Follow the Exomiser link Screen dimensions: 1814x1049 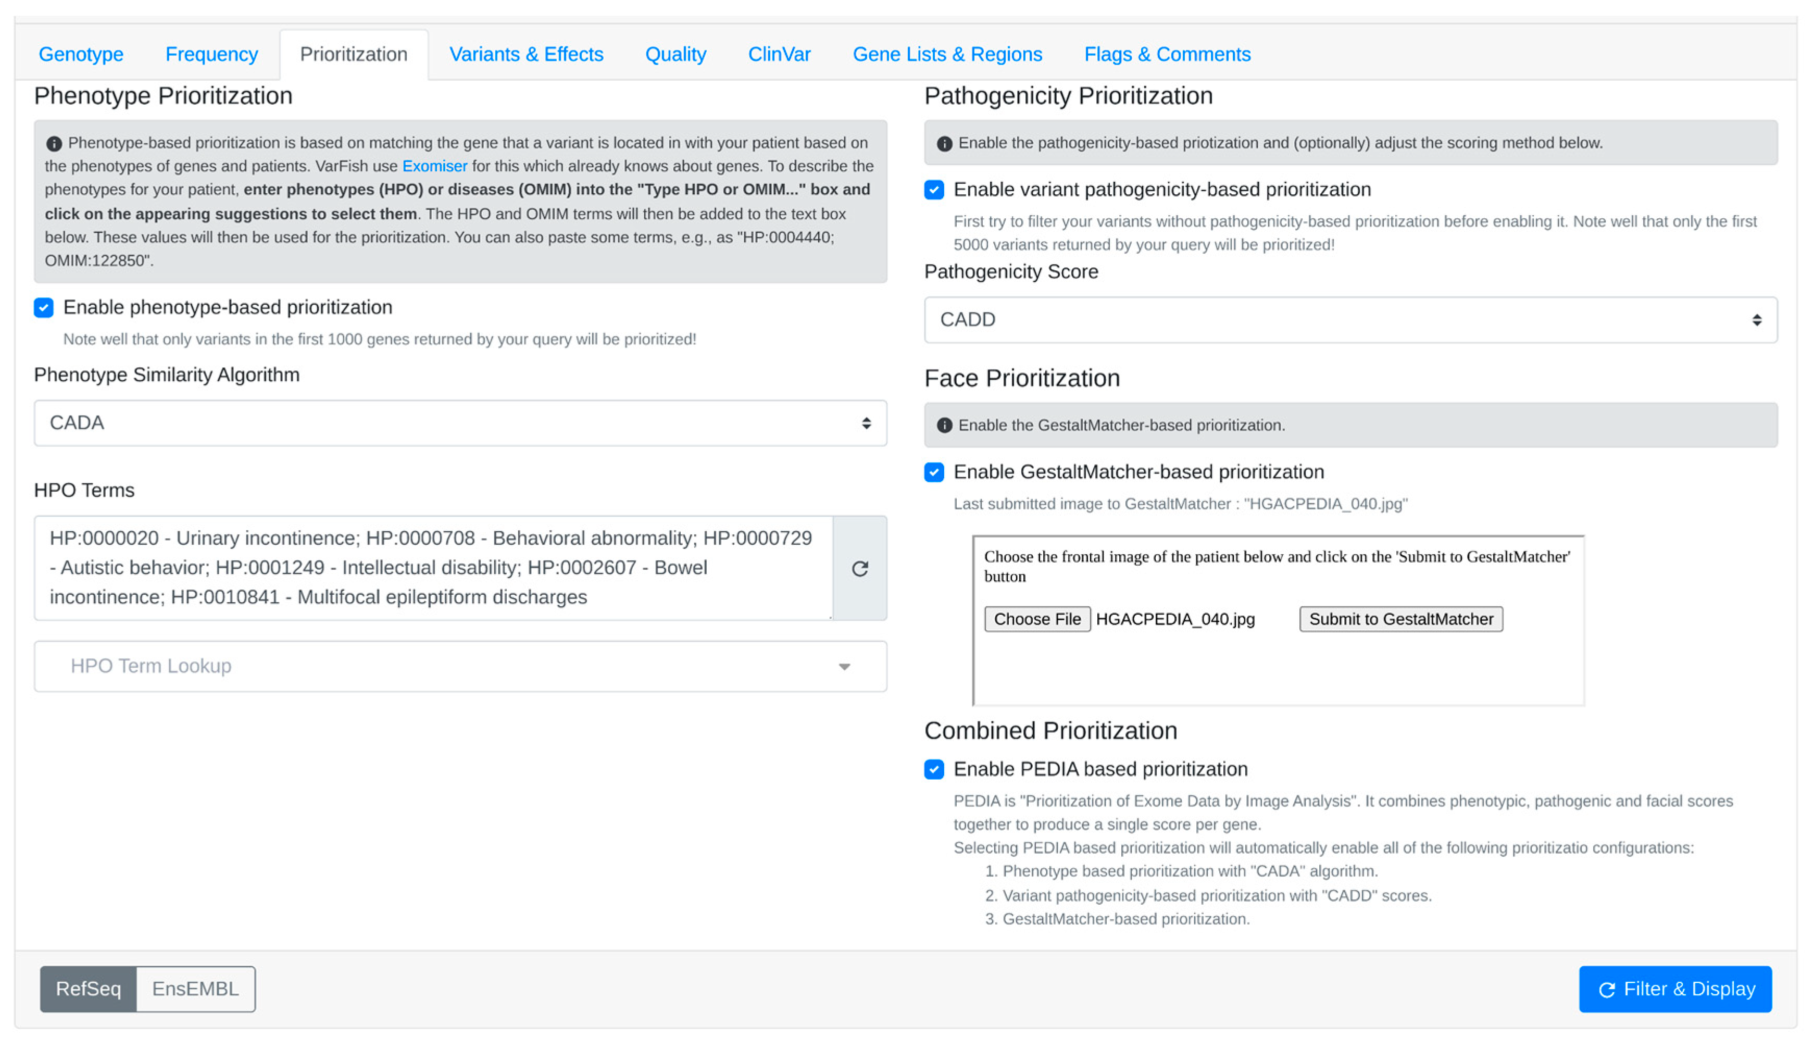434,166
